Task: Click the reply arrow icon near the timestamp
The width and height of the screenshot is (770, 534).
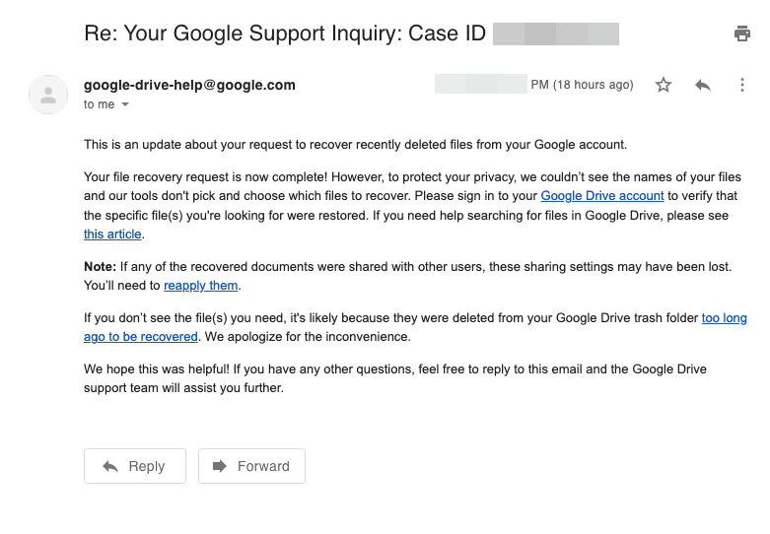Action: click(703, 85)
